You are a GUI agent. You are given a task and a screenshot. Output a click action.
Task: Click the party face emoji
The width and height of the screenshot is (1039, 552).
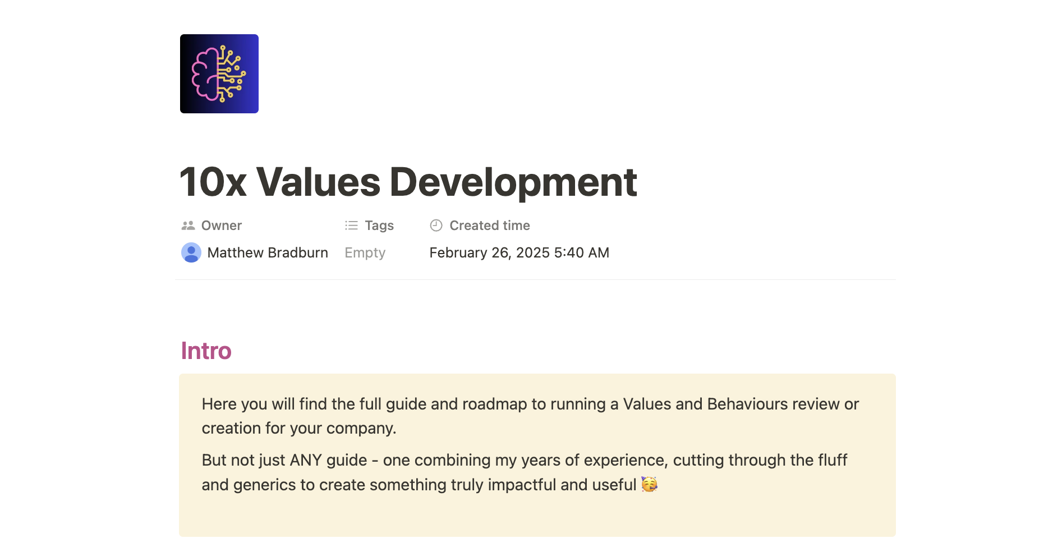click(649, 484)
